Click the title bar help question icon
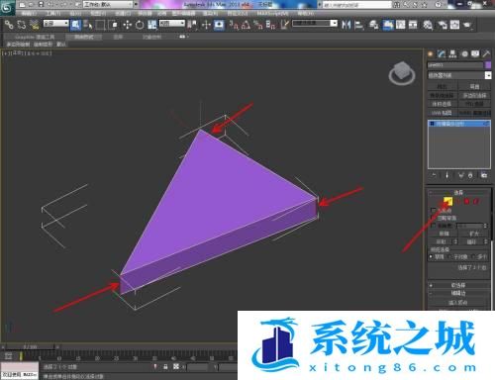 pos(438,5)
